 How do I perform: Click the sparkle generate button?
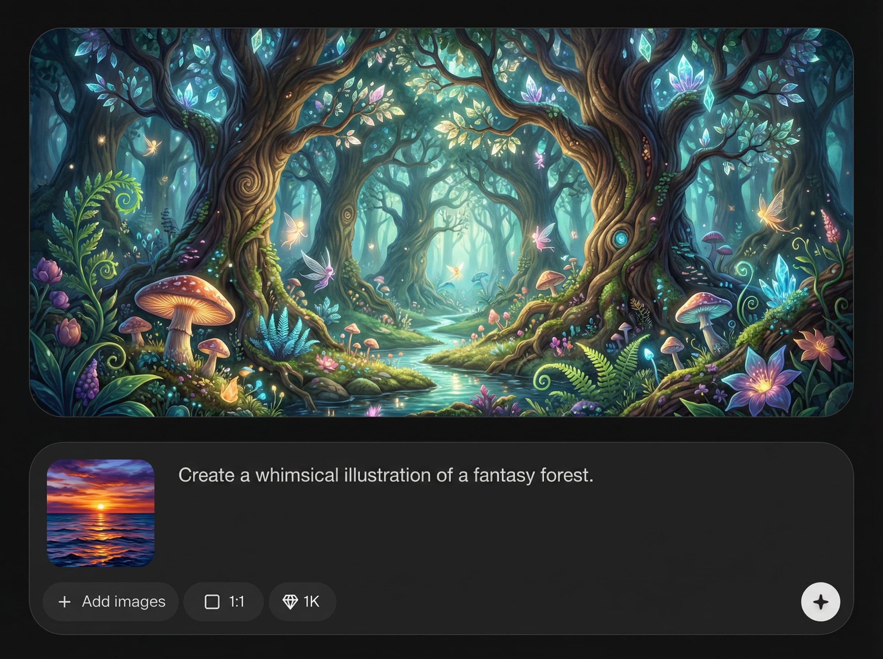820,602
